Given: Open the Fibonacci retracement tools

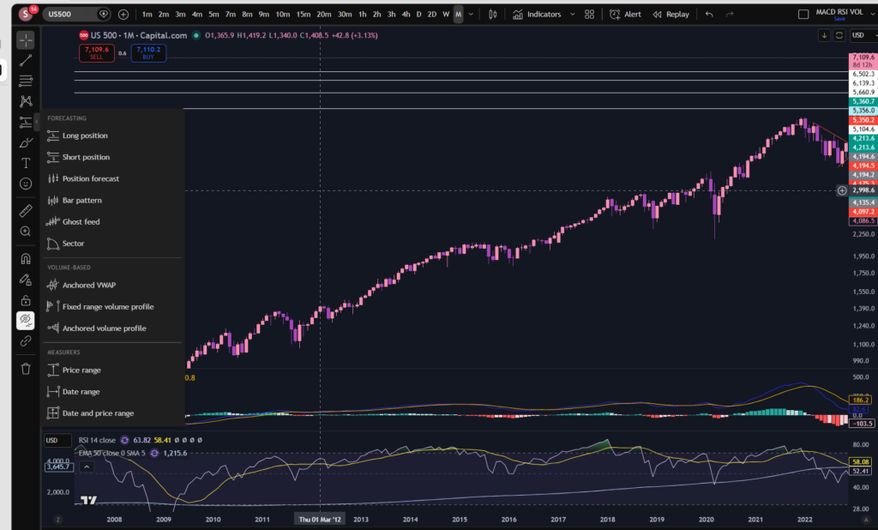Looking at the screenshot, I should pos(26,81).
